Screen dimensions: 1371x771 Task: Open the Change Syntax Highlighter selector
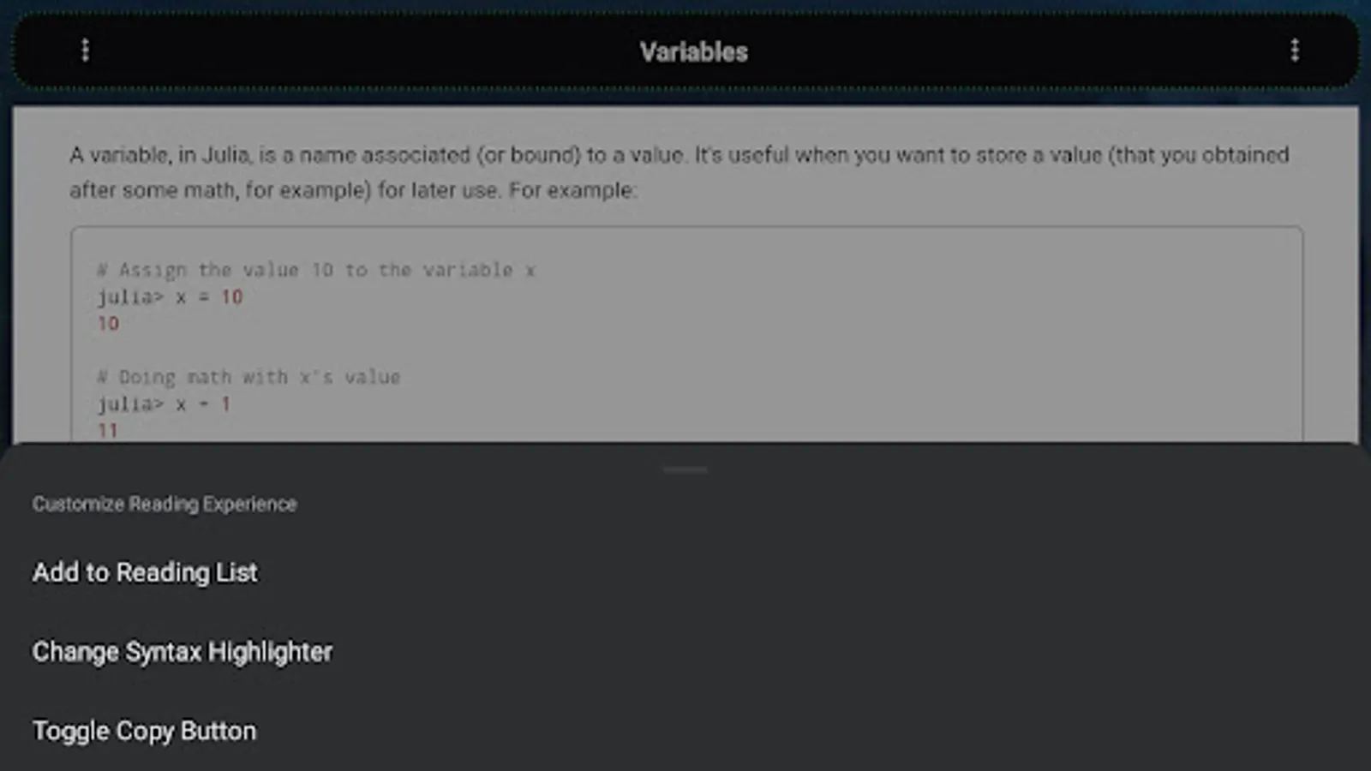coord(182,651)
